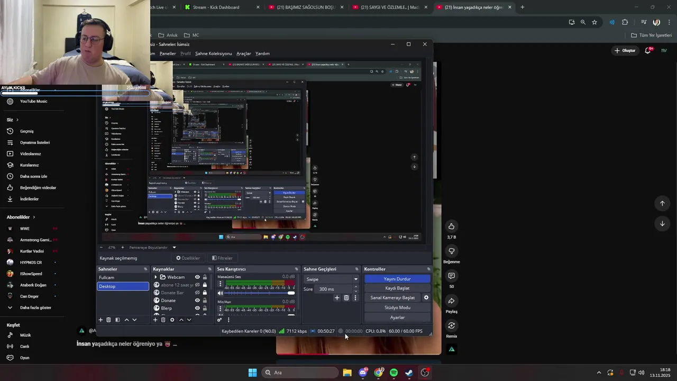Open comments on the YouTube Short
This screenshot has height=381, width=677.
point(451,276)
